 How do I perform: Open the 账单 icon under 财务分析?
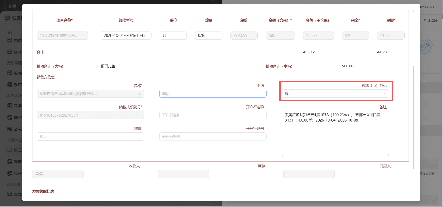pyautogui.click(x=10, y=194)
